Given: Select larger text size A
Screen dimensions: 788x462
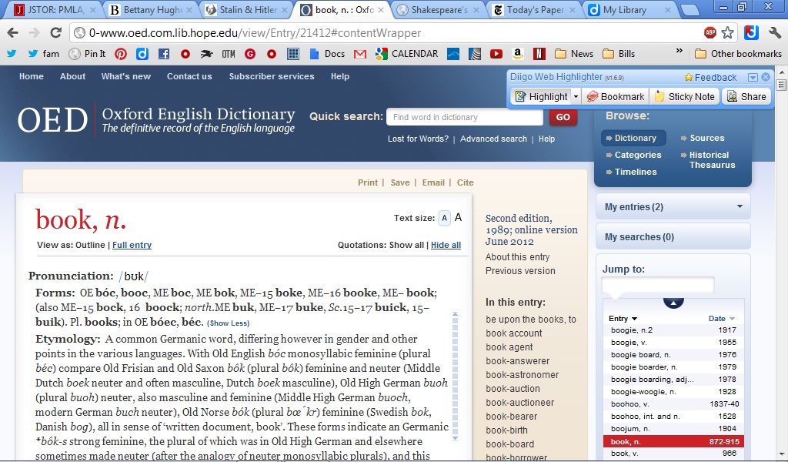Looking at the screenshot, I should point(458,218).
